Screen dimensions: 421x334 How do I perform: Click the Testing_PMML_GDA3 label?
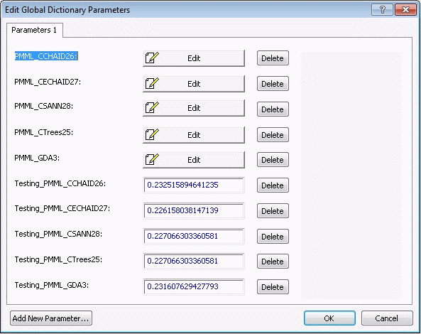[51, 285]
